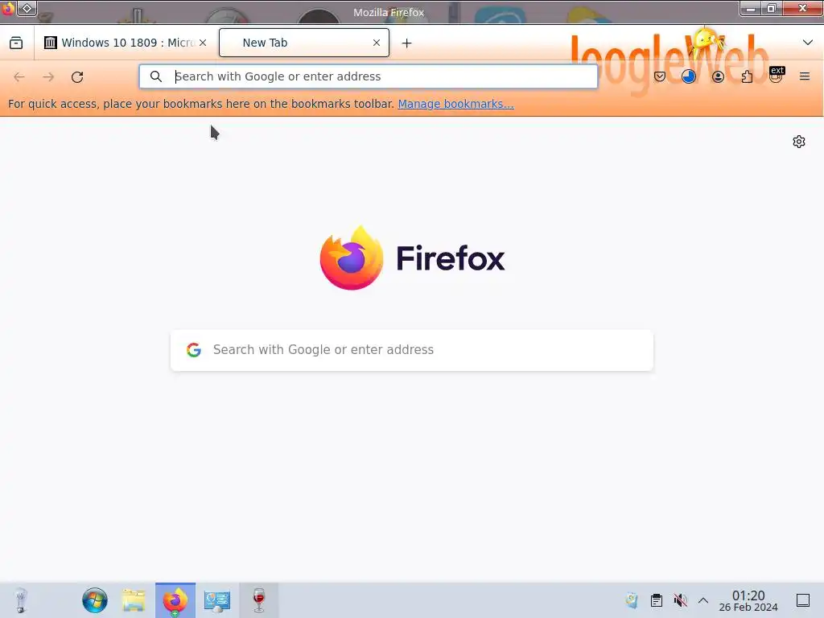824x618 pixels.
Task: Click the blue circular extension icon
Action: pyautogui.click(x=689, y=76)
